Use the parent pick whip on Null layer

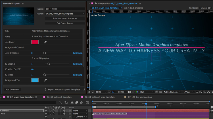coord(70,114)
